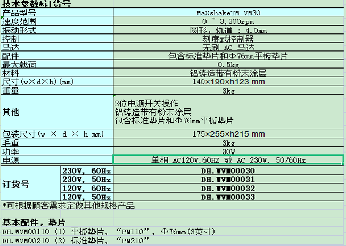Viewport: 346px width, 246px height.
Task: Select the 30W power value cell
Action: click(x=228, y=151)
